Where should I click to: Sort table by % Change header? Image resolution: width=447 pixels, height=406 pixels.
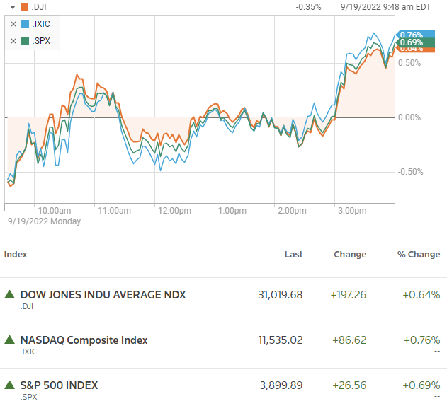click(419, 254)
